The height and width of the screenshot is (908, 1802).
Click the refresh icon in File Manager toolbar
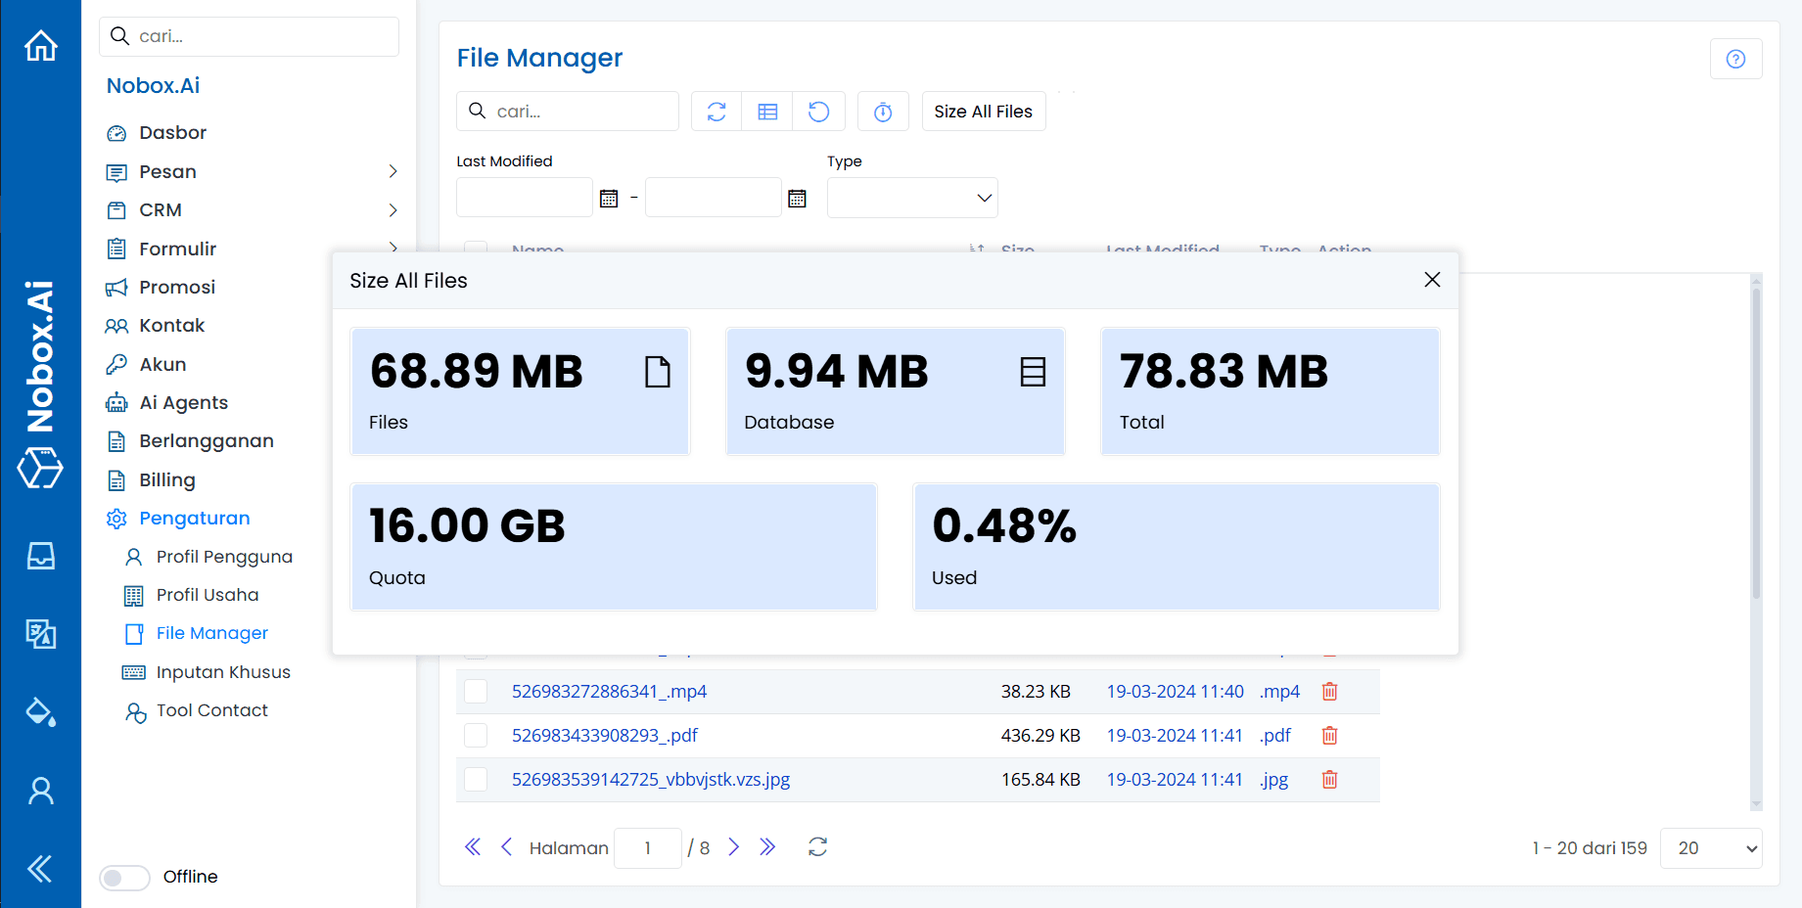(x=716, y=111)
